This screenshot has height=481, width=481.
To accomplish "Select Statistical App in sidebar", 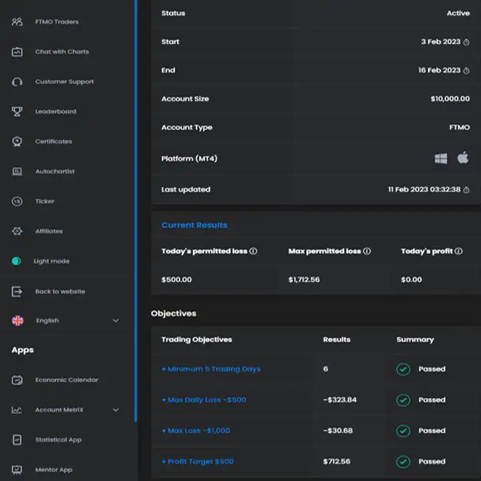I will [58, 440].
